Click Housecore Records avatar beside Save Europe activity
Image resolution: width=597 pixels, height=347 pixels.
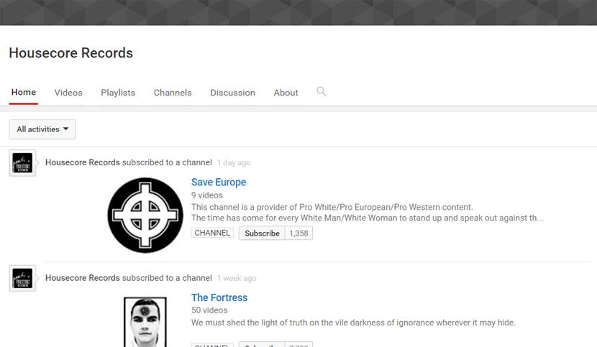(22, 163)
